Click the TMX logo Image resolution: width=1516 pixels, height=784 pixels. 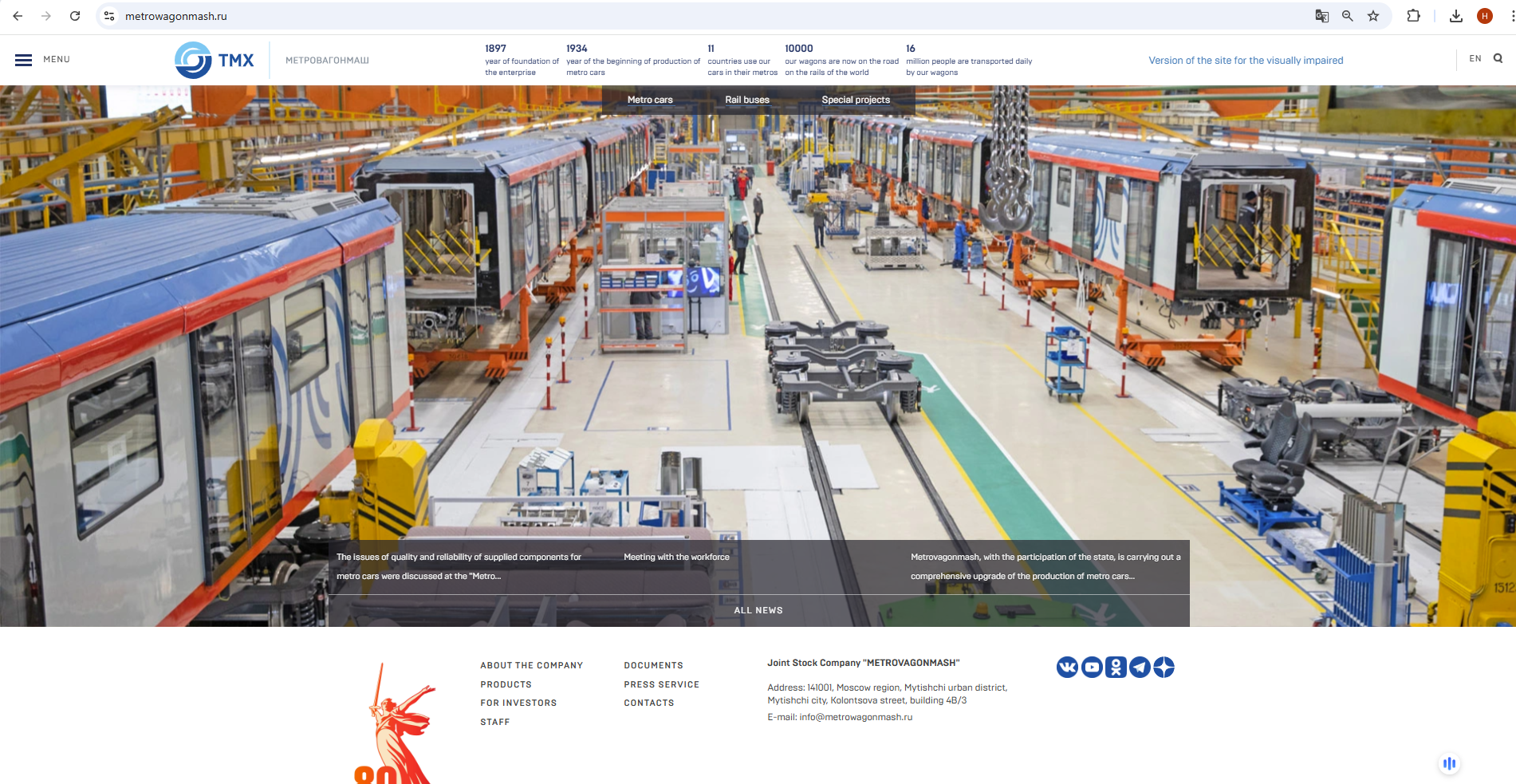coord(215,60)
